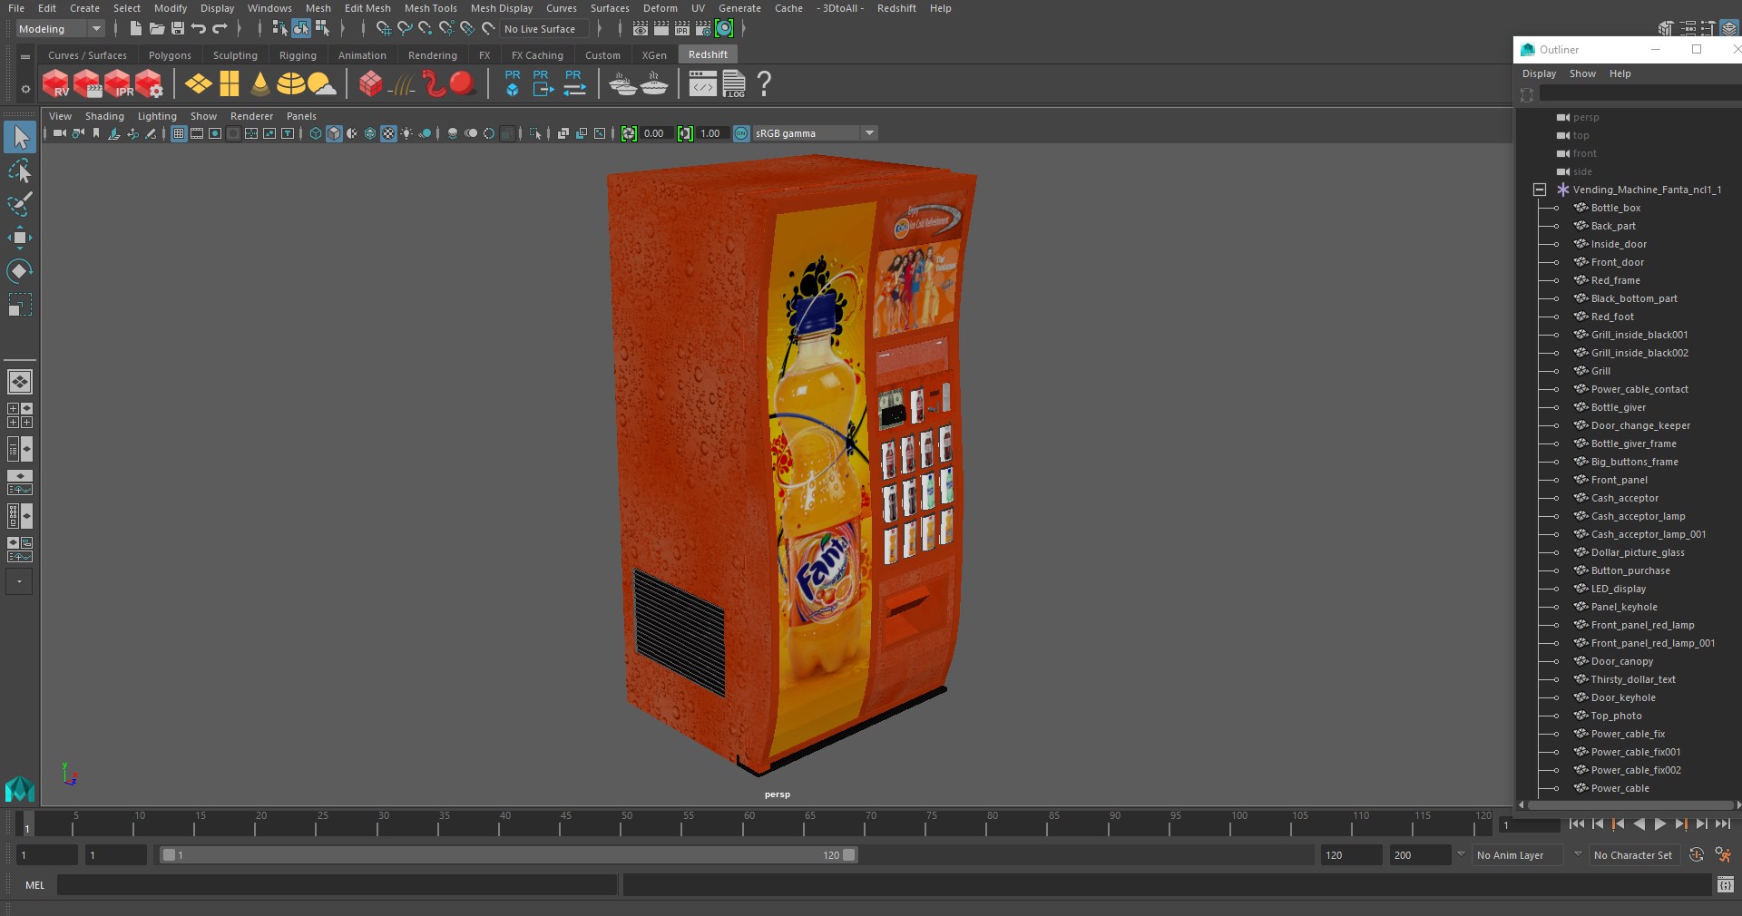Image resolution: width=1742 pixels, height=916 pixels.
Task: Click the Redshift red sphere material icon
Action: (x=462, y=83)
